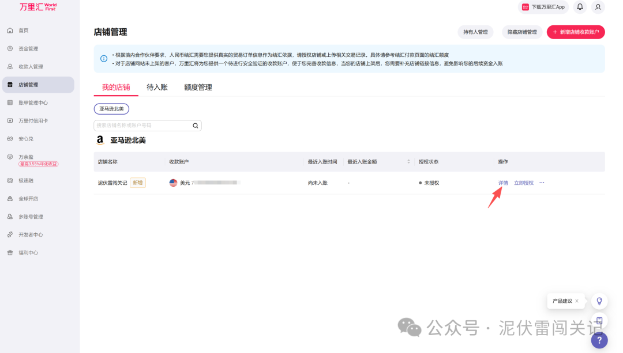Click the lightbulb icon beside 产品建议
The image size is (623, 353).
click(x=599, y=301)
